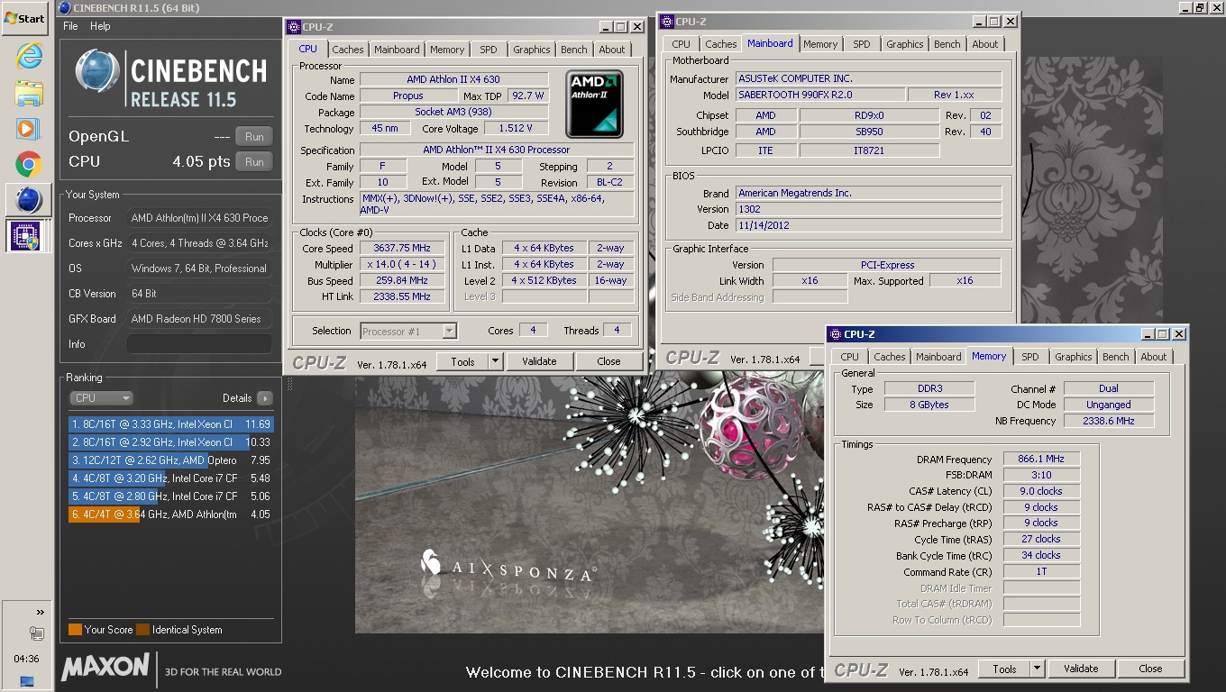Click the Info input field in Cinebench
The image size is (1226, 692).
pos(199,344)
